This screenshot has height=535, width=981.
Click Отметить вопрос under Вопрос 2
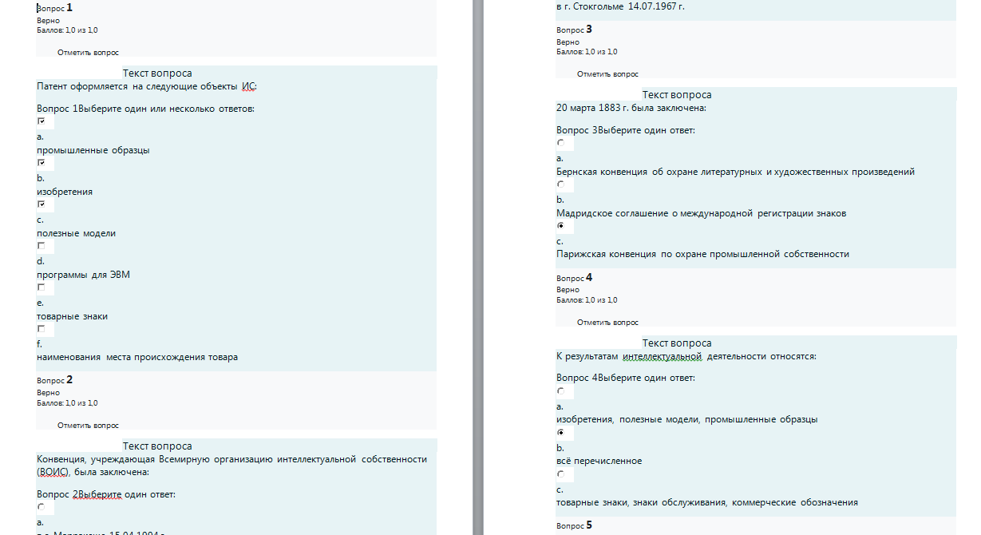[x=88, y=426]
